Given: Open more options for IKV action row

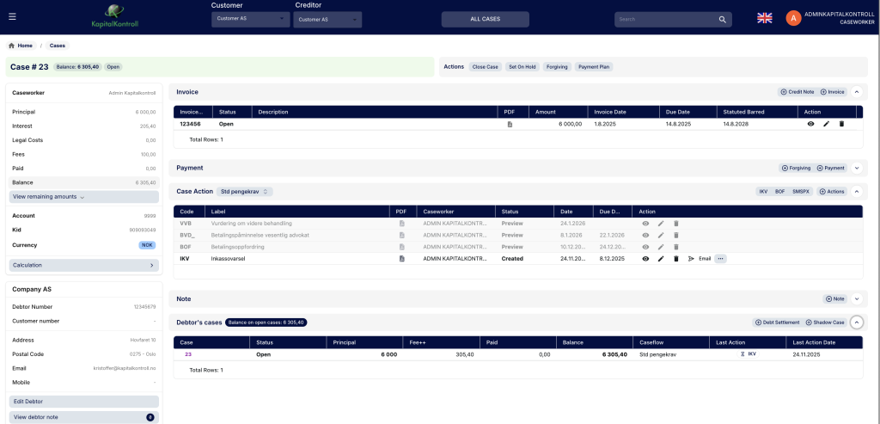Looking at the screenshot, I should point(720,258).
